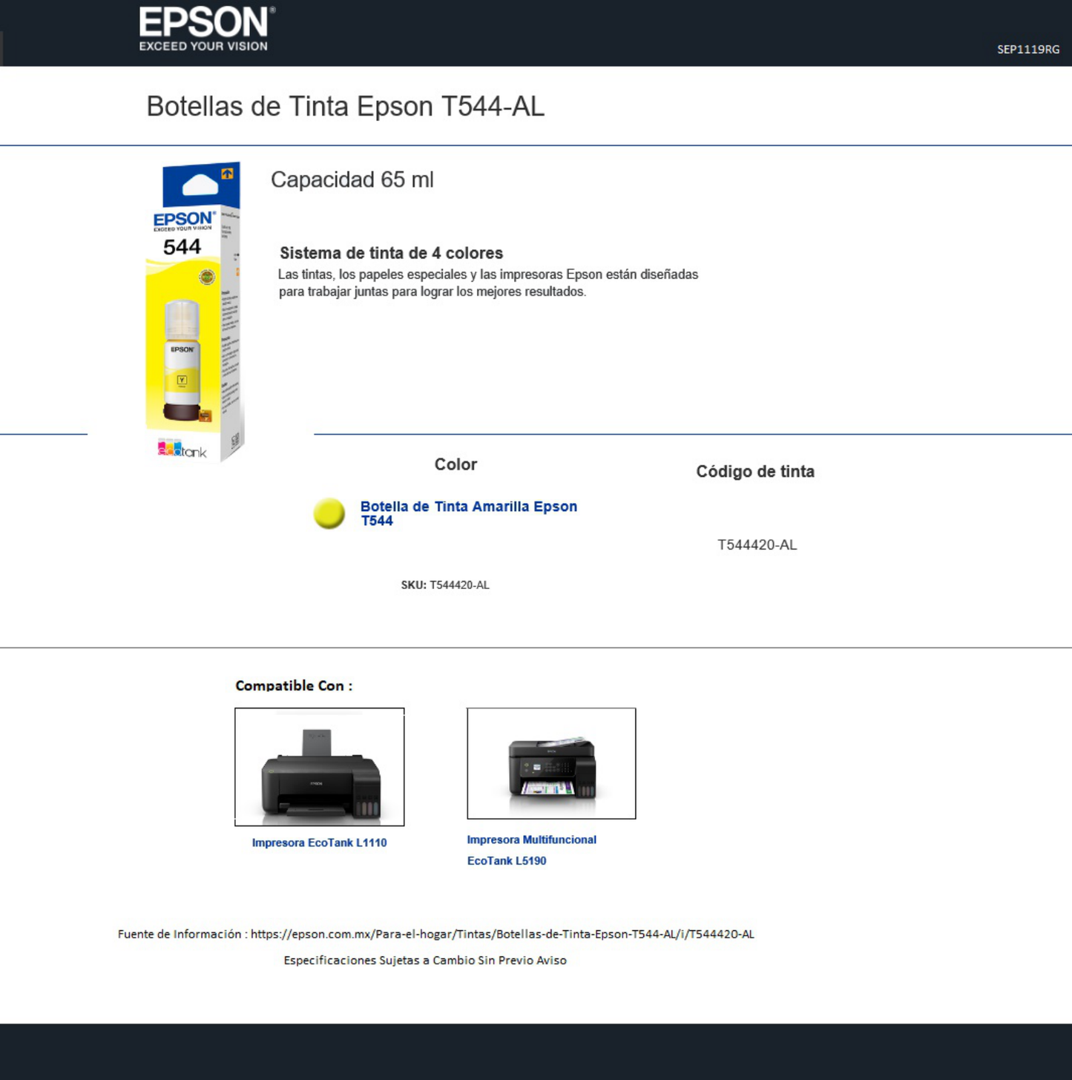Click the paragraph starting with Las tintas, los papeles
This screenshot has height=1080, width=1072.
(x=488, y=283)
